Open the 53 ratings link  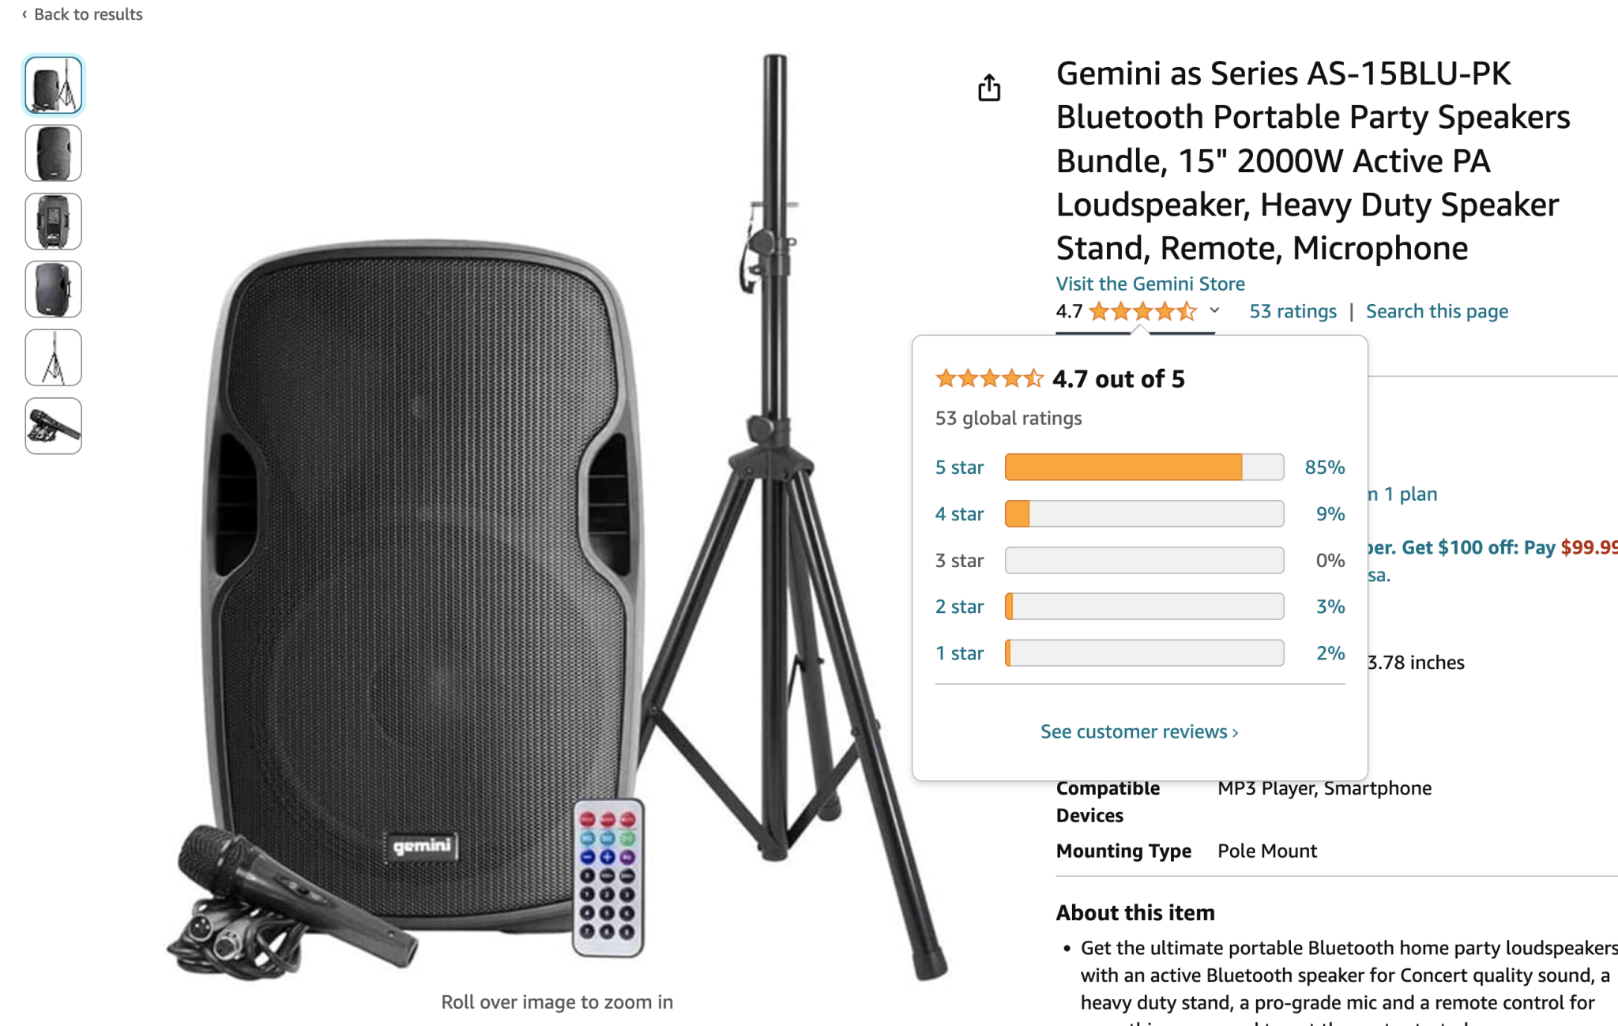[1293, 311]
